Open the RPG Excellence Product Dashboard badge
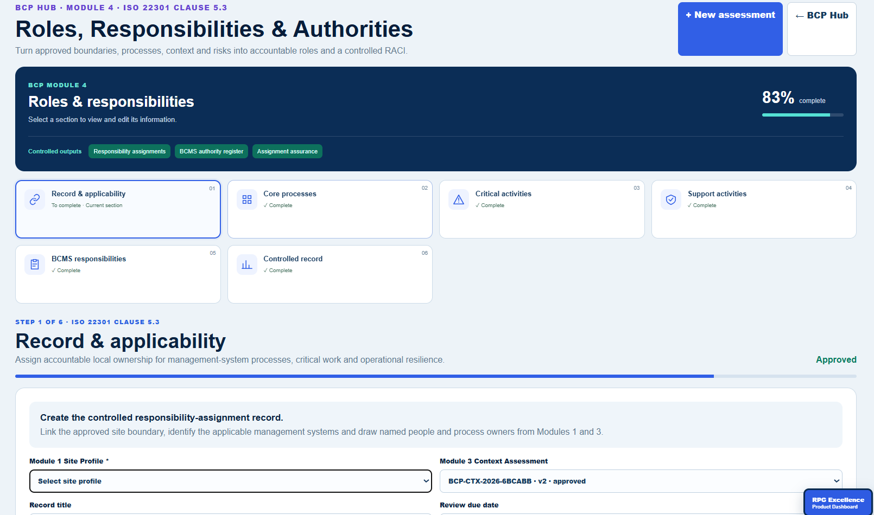The height and width of the screenshot is (515, 874). point(838,503)
